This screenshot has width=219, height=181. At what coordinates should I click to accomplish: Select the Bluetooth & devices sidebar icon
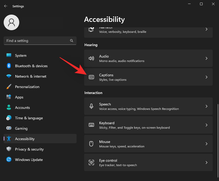9,66
